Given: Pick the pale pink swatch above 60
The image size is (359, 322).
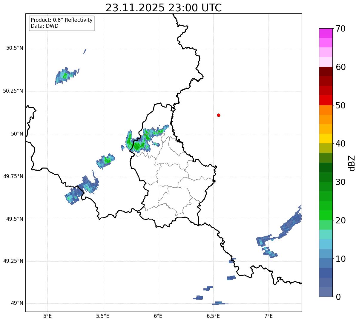Looking at the screenshot, I should pyautogui.click(x=326, y=62).
